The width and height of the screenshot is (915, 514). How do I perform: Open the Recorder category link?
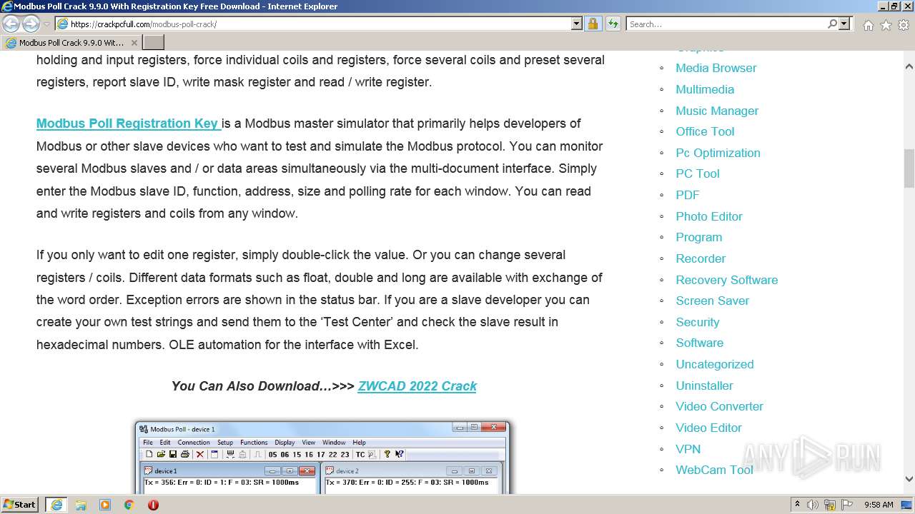click(x=701, y=258)
